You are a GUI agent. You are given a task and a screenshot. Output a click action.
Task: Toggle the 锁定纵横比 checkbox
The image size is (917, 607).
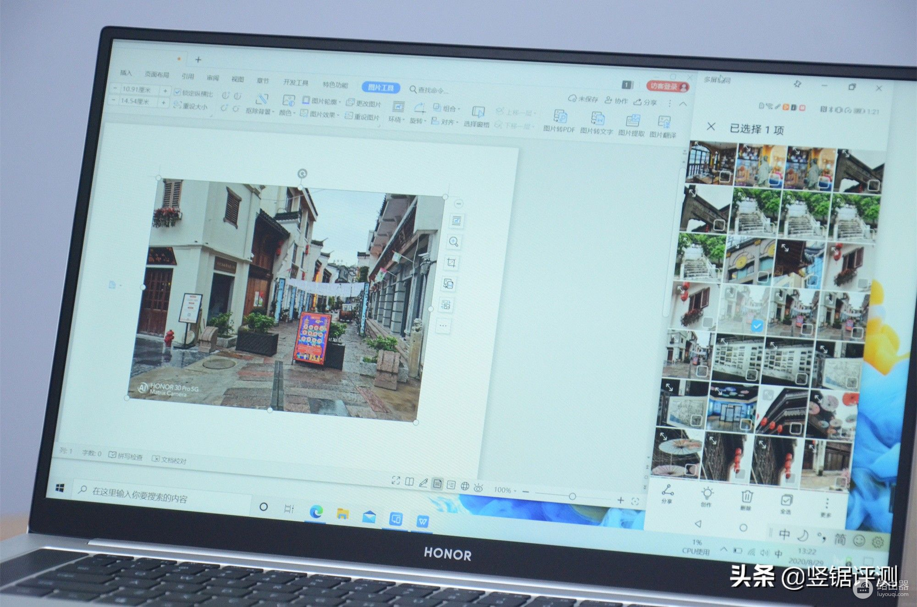(178, 92)
